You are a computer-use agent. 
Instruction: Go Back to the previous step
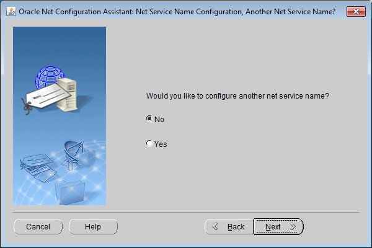[229, 227]
